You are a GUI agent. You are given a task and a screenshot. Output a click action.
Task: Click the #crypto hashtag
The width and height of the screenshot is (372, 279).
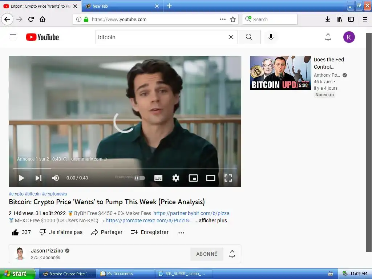coord(16,194)
